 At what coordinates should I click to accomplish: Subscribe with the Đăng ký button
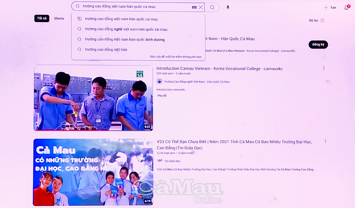pyautogui.click(x=318, y=45)
